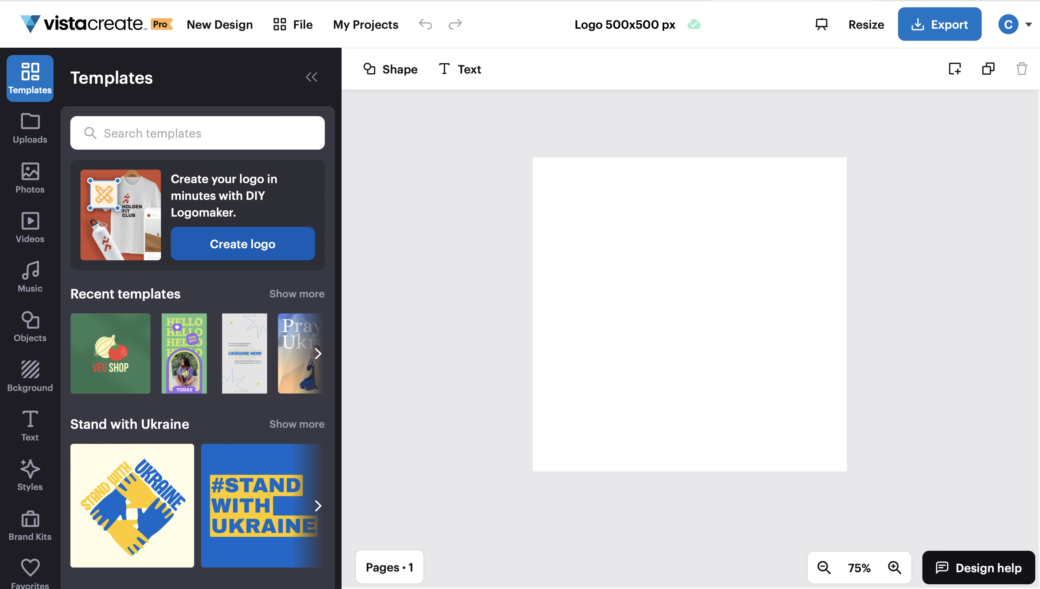
Task: Add a new page icon
Action: 955,69
